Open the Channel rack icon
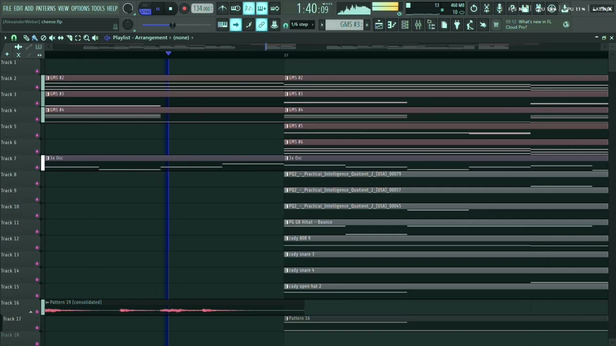Viewport: 616px width, 346px height. (405, 25)
